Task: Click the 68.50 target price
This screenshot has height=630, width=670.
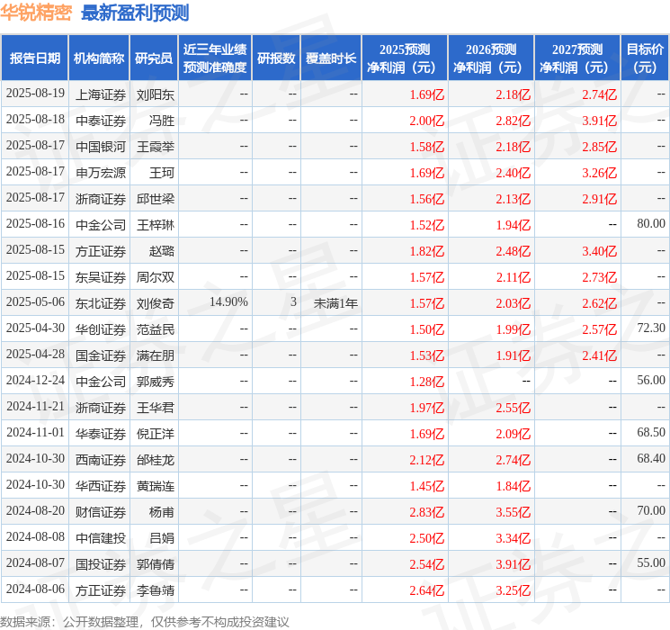Action: (651, 432)
